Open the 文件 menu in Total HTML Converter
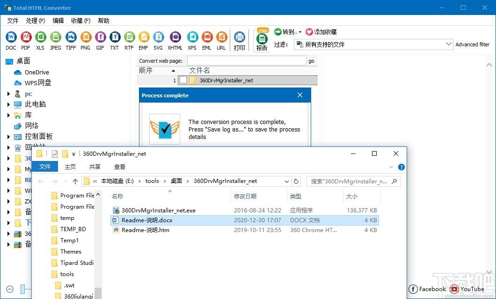The image size is (496, 299). tap(13, 21)
